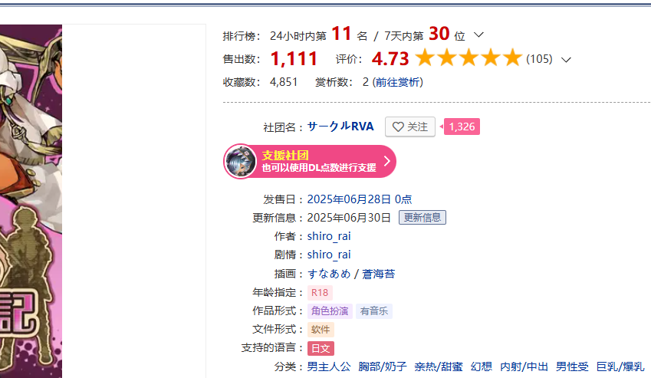Click the product cover image thumbnail
This screenshot has height=378, width=651.
click(x=31, y=201)
